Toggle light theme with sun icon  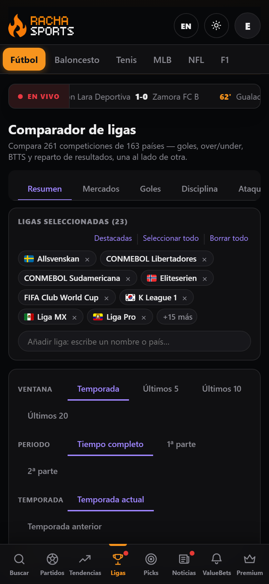(217, 26)
